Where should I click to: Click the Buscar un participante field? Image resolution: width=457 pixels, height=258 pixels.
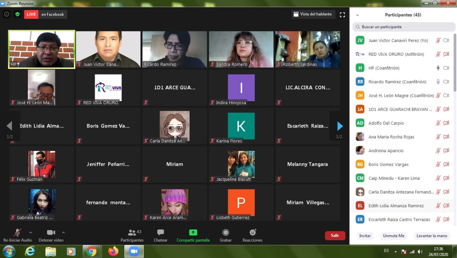tap(404, 27)
